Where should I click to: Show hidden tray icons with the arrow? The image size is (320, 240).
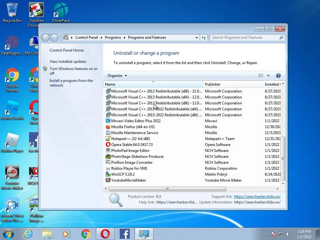tap(266, 234)
